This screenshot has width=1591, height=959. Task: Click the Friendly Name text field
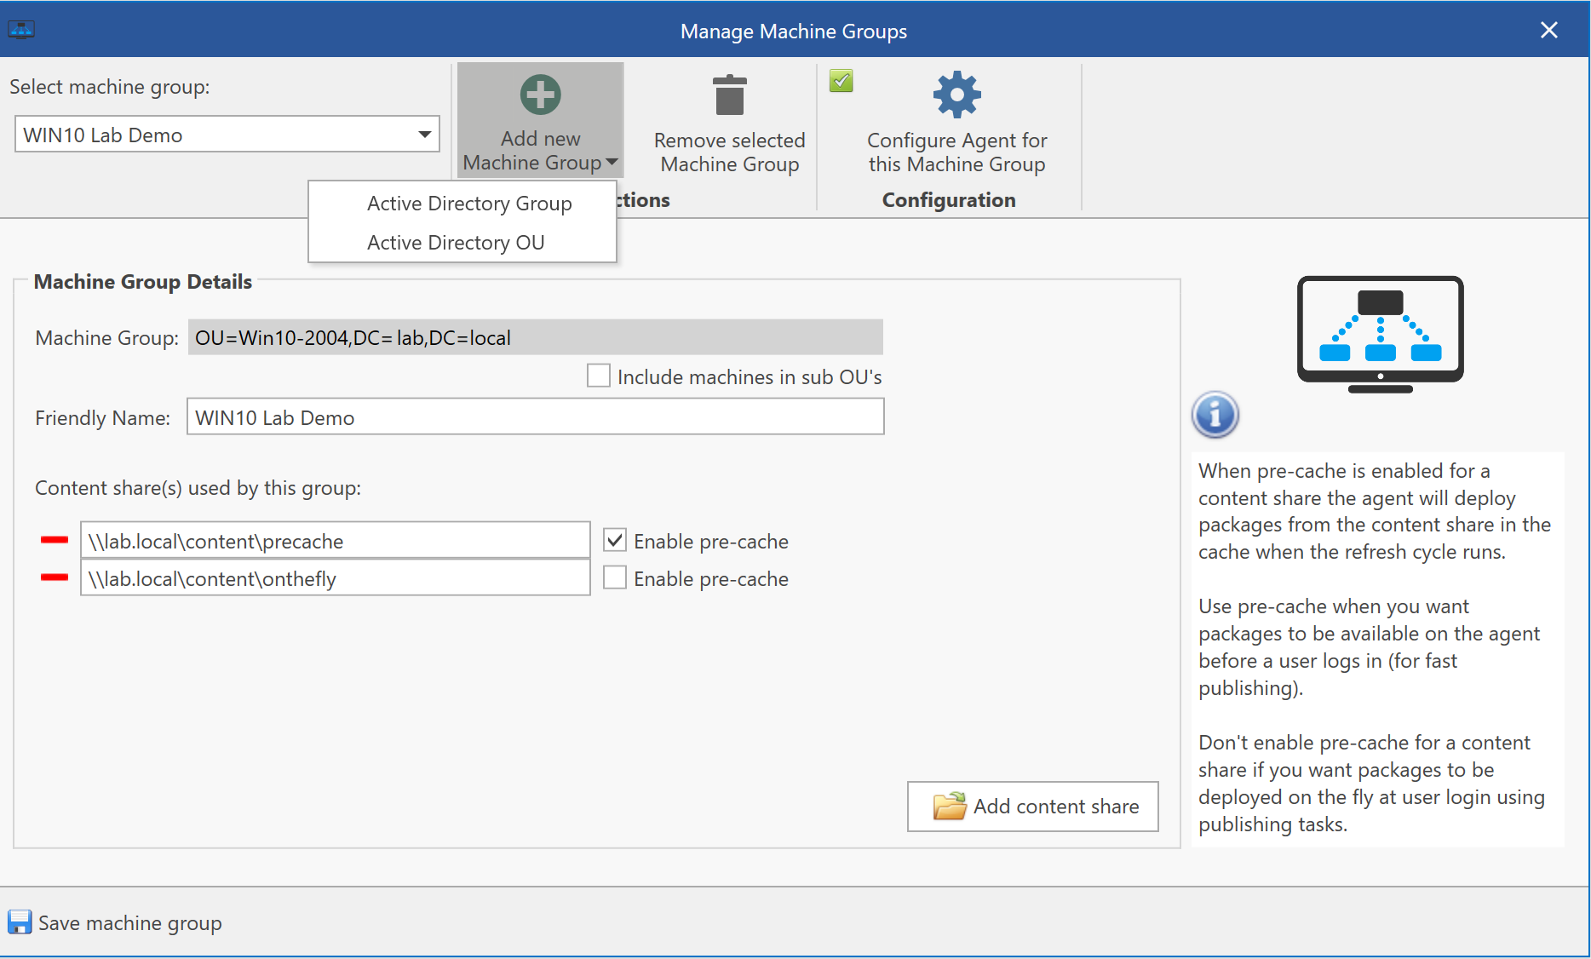pyautogui.click(x=535, y=417)
